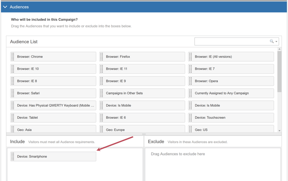The width and height of the screenshot is (288, 181).
Task: Select the Geo: US audience
Action: (231, 129)
